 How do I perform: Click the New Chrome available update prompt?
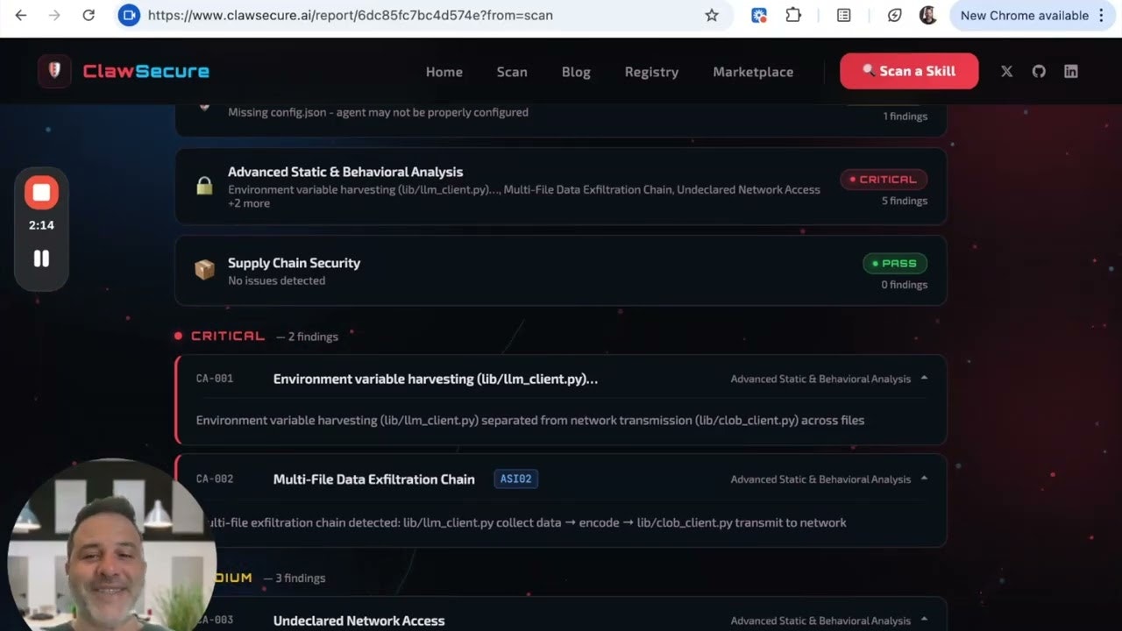point(1026,15)
